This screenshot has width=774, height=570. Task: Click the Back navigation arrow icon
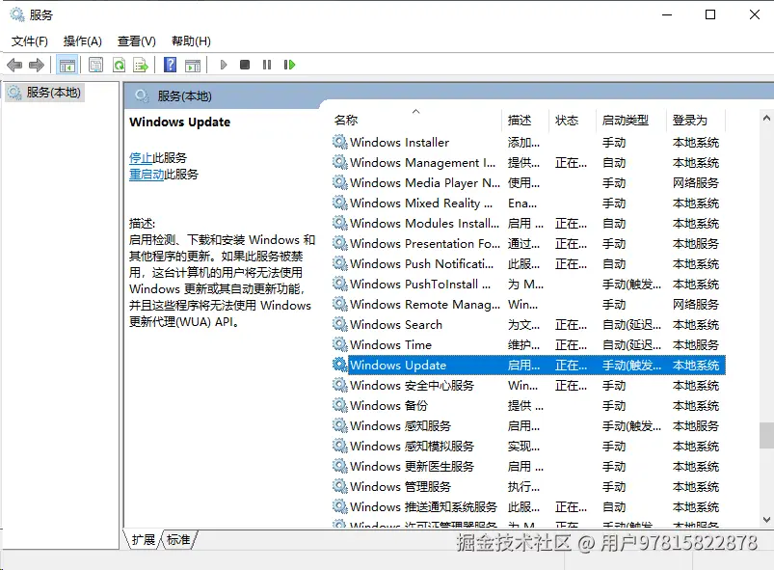pos(13,64)
